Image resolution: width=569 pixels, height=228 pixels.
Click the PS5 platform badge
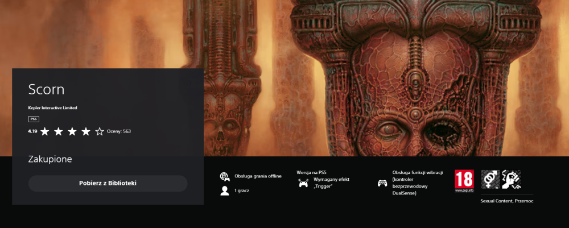34,119
